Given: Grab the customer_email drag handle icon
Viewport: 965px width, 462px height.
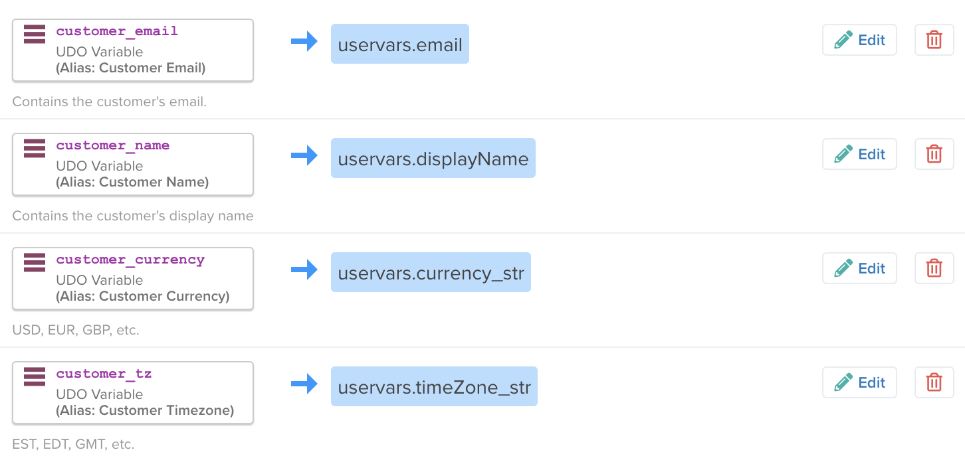Looking at the screenshot, I should [35, 34].
